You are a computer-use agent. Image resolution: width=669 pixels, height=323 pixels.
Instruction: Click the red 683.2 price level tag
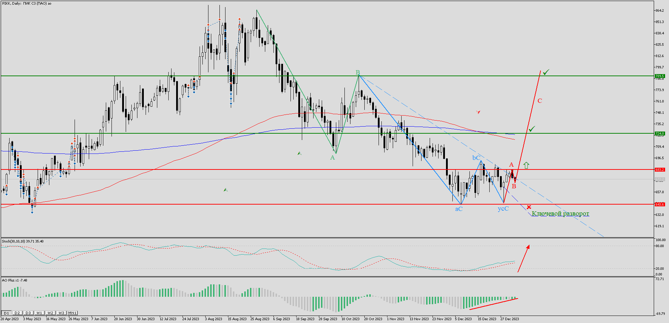pos(660,169)
